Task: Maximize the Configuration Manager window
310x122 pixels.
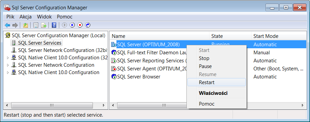Action: [x=286, y=8]
